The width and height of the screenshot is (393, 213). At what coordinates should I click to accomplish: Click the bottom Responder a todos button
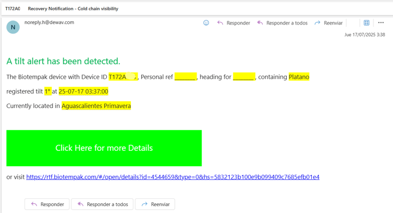102,204
